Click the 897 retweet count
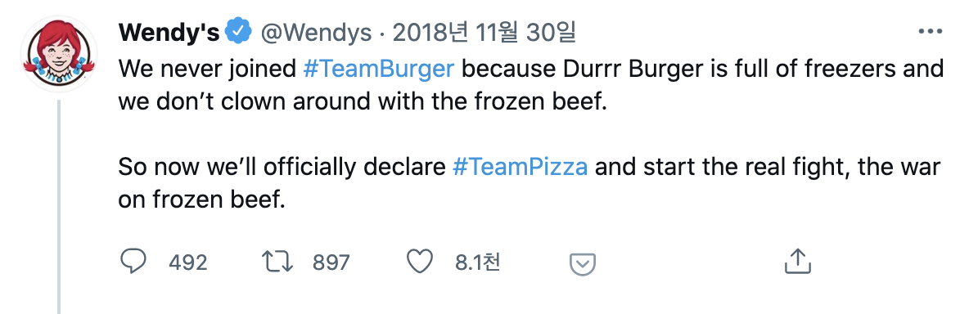 point(331,262)
